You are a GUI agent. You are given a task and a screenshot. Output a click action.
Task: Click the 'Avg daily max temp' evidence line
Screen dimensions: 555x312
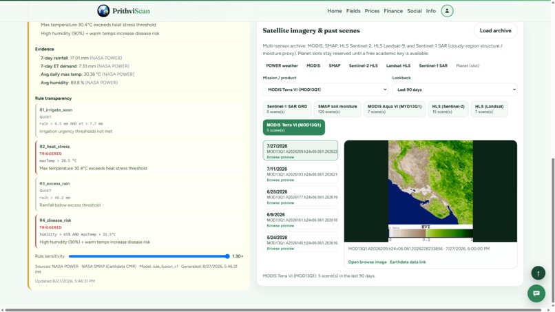pos(87,74)
